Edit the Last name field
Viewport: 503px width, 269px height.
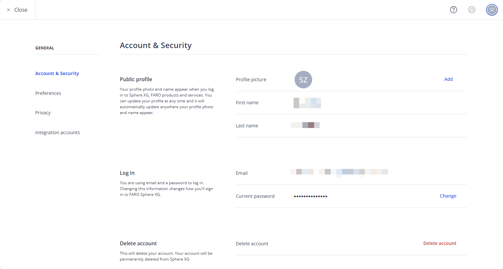point(305,125)
